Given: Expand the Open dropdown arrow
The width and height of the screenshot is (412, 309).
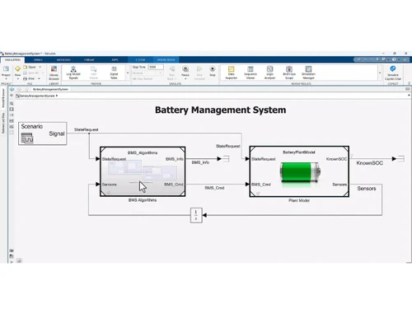Looking at the screenshot, I should pos(40,67).
